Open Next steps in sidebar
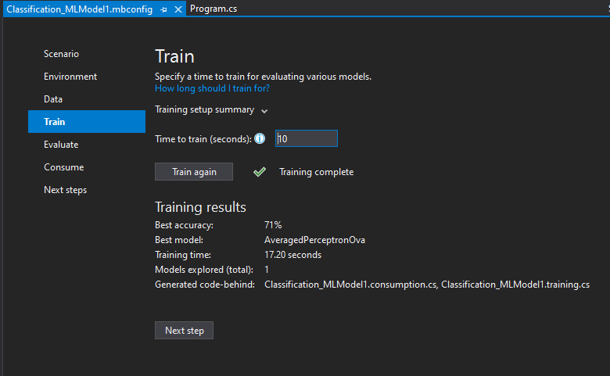610x376 pixels. point(66,190)
